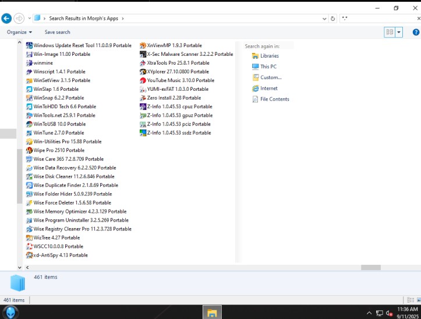Screen dimensions: 421x319
Task: Click the X-Sec Malware Scanner icon
Action: point(143,54)
